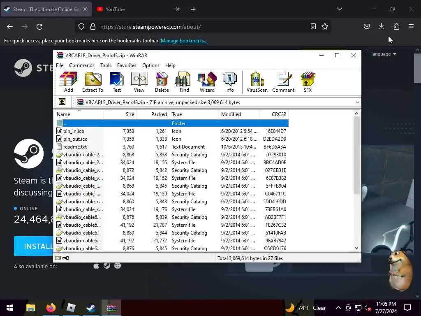Click the muted volume tray icon
This screenshot has width=421, height=316.
point(368,308)
